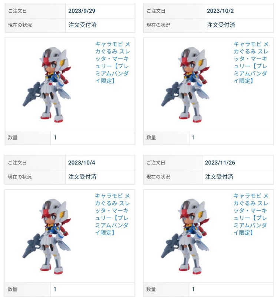This screenshot has height=297, width=277.
Task: Select order date 2023/9/29 cell
Action: (100, 11)
